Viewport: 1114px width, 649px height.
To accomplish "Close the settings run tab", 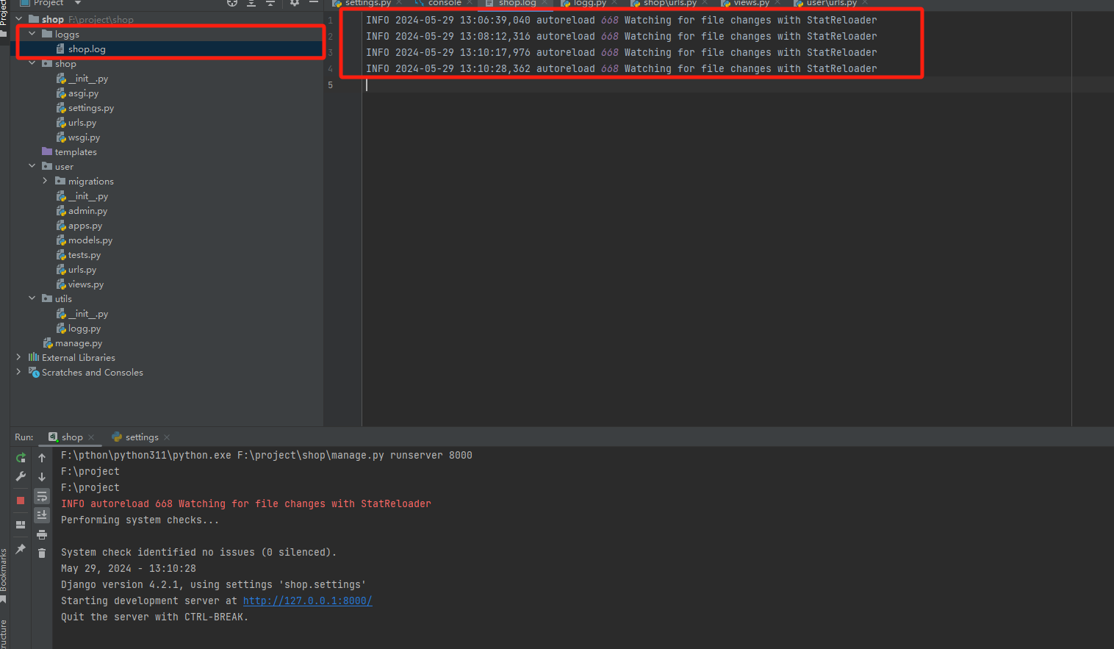I will point(167,437).
